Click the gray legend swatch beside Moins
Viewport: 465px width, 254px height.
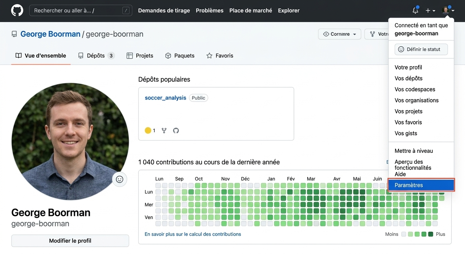coord(404,234)
